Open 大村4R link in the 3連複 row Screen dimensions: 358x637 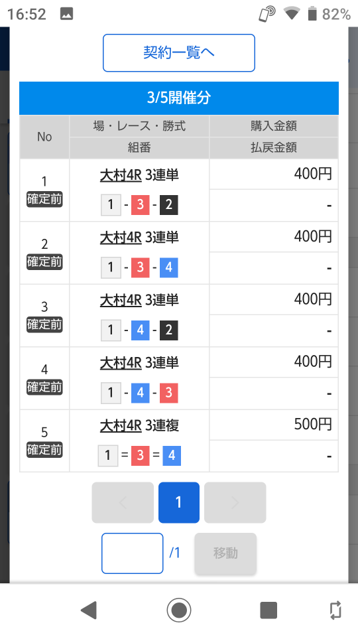(x=121, y=426)
